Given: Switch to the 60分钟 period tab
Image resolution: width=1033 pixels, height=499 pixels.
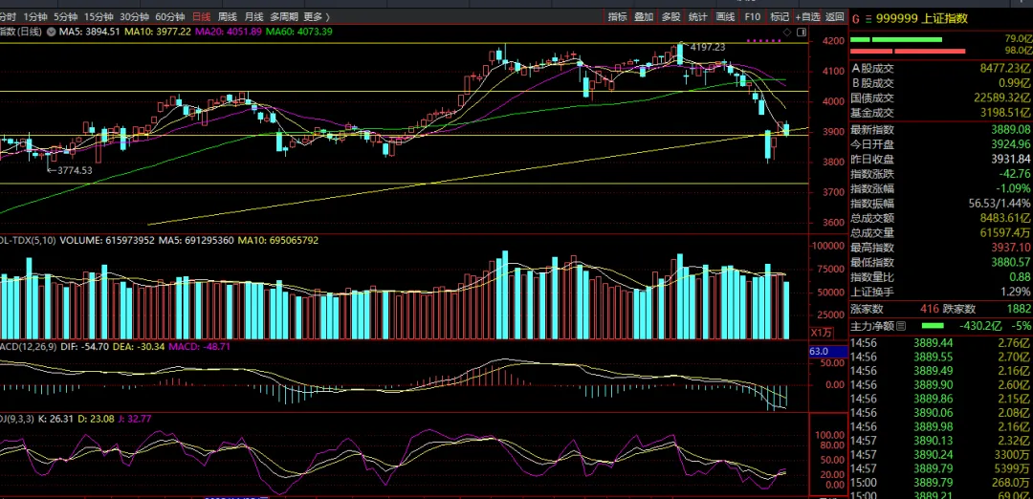Looking at the screenshot, I should pos(170,16).
